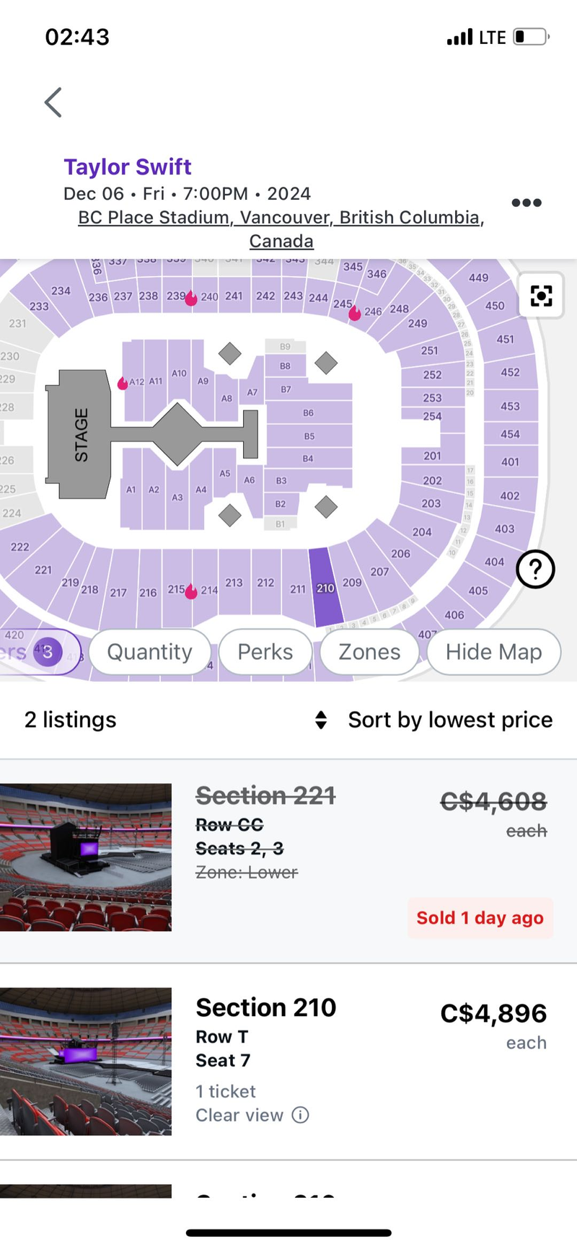This screenshot has width=577, height=1249.
Task: Select the C$4,896 Section 210 listing price
Action: (x=493, y=1013)
